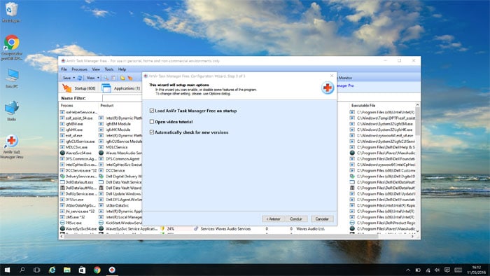
Task: Launch Microsoft Edge from the taskbar
Action: 52,270
